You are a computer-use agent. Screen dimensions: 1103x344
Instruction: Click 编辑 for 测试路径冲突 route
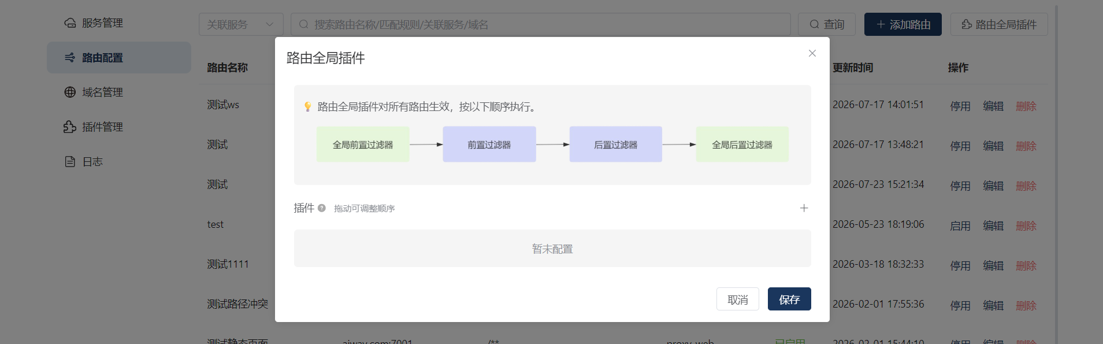tap(993, 306)
